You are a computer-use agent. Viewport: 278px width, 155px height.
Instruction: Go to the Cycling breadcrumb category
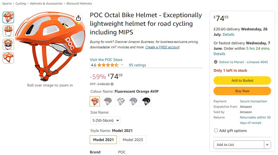tap(21, 3)
